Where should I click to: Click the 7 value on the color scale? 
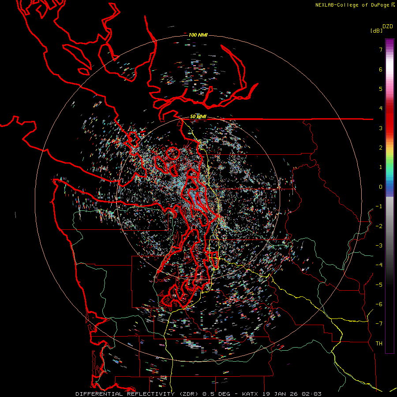point(381,49)
